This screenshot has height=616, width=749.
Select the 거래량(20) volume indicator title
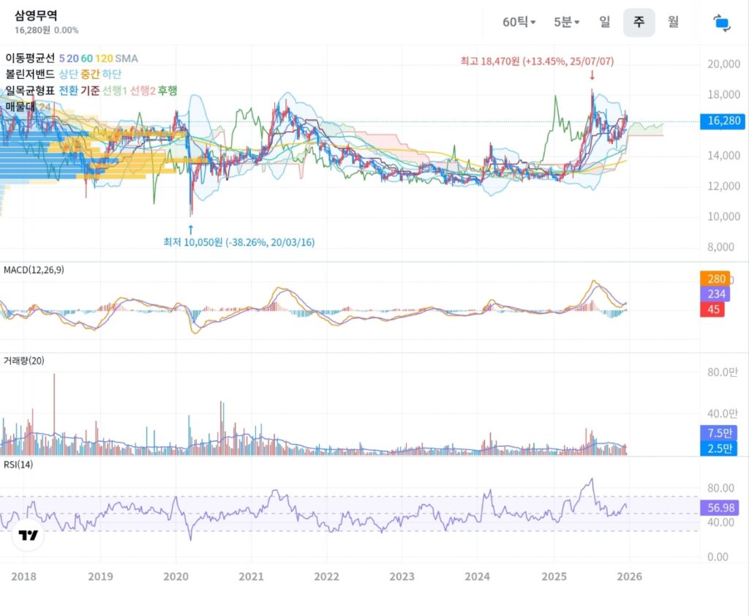click(x=23, y=361)
